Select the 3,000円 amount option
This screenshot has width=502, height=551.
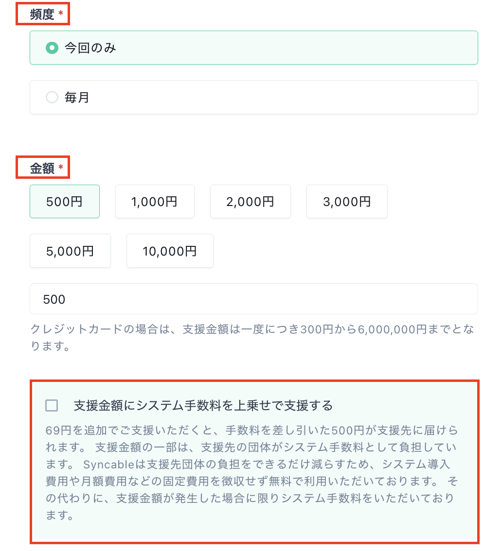click(x=346, y=201)
